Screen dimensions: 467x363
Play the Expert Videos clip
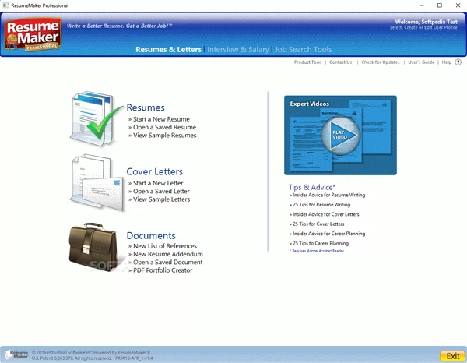[340, 135]
